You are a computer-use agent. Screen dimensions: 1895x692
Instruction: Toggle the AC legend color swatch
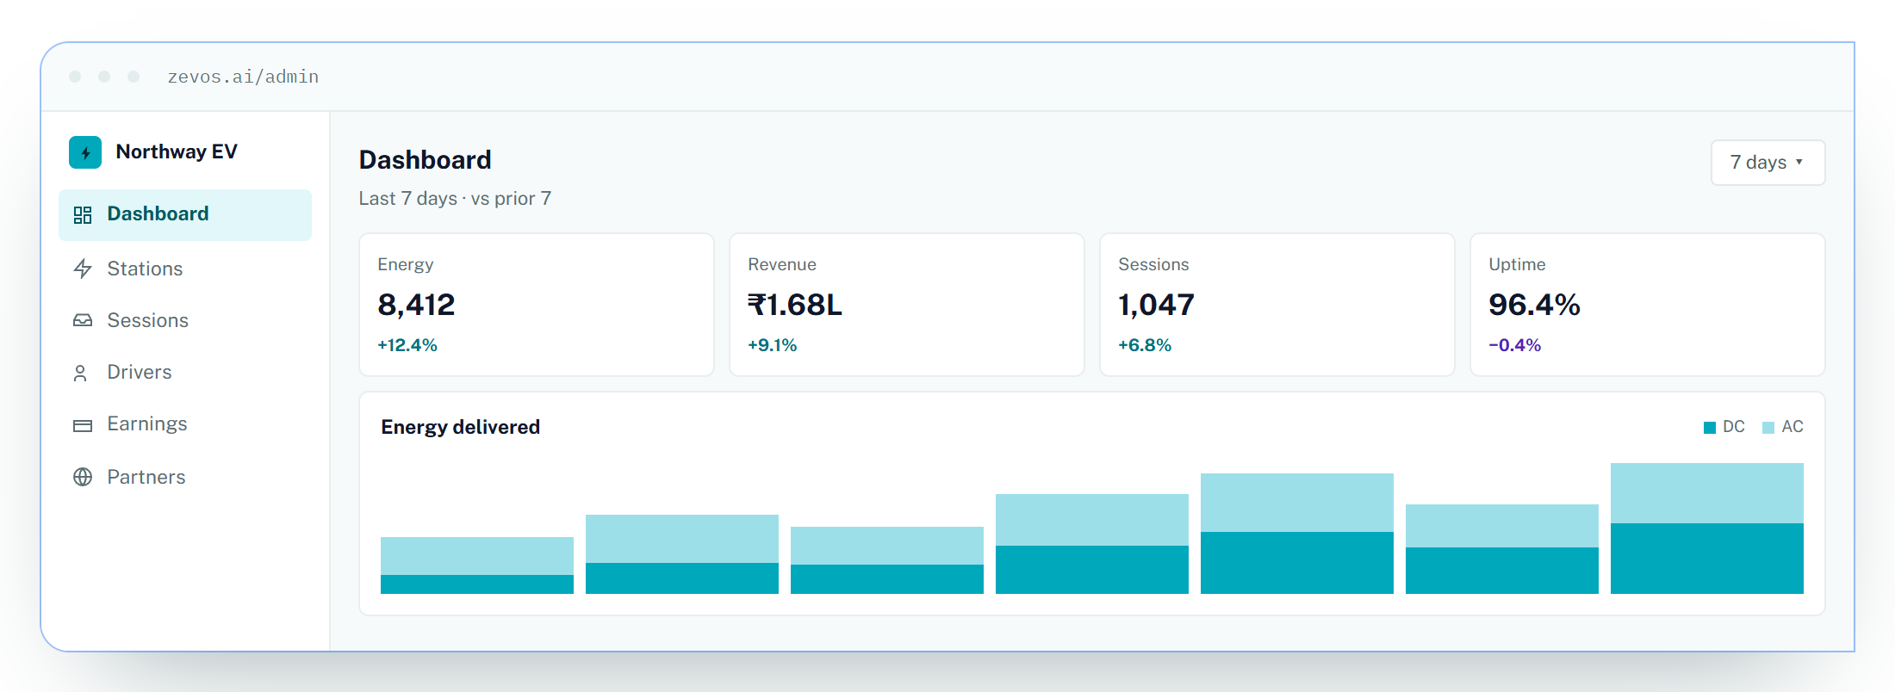[x=1768, y=428]
